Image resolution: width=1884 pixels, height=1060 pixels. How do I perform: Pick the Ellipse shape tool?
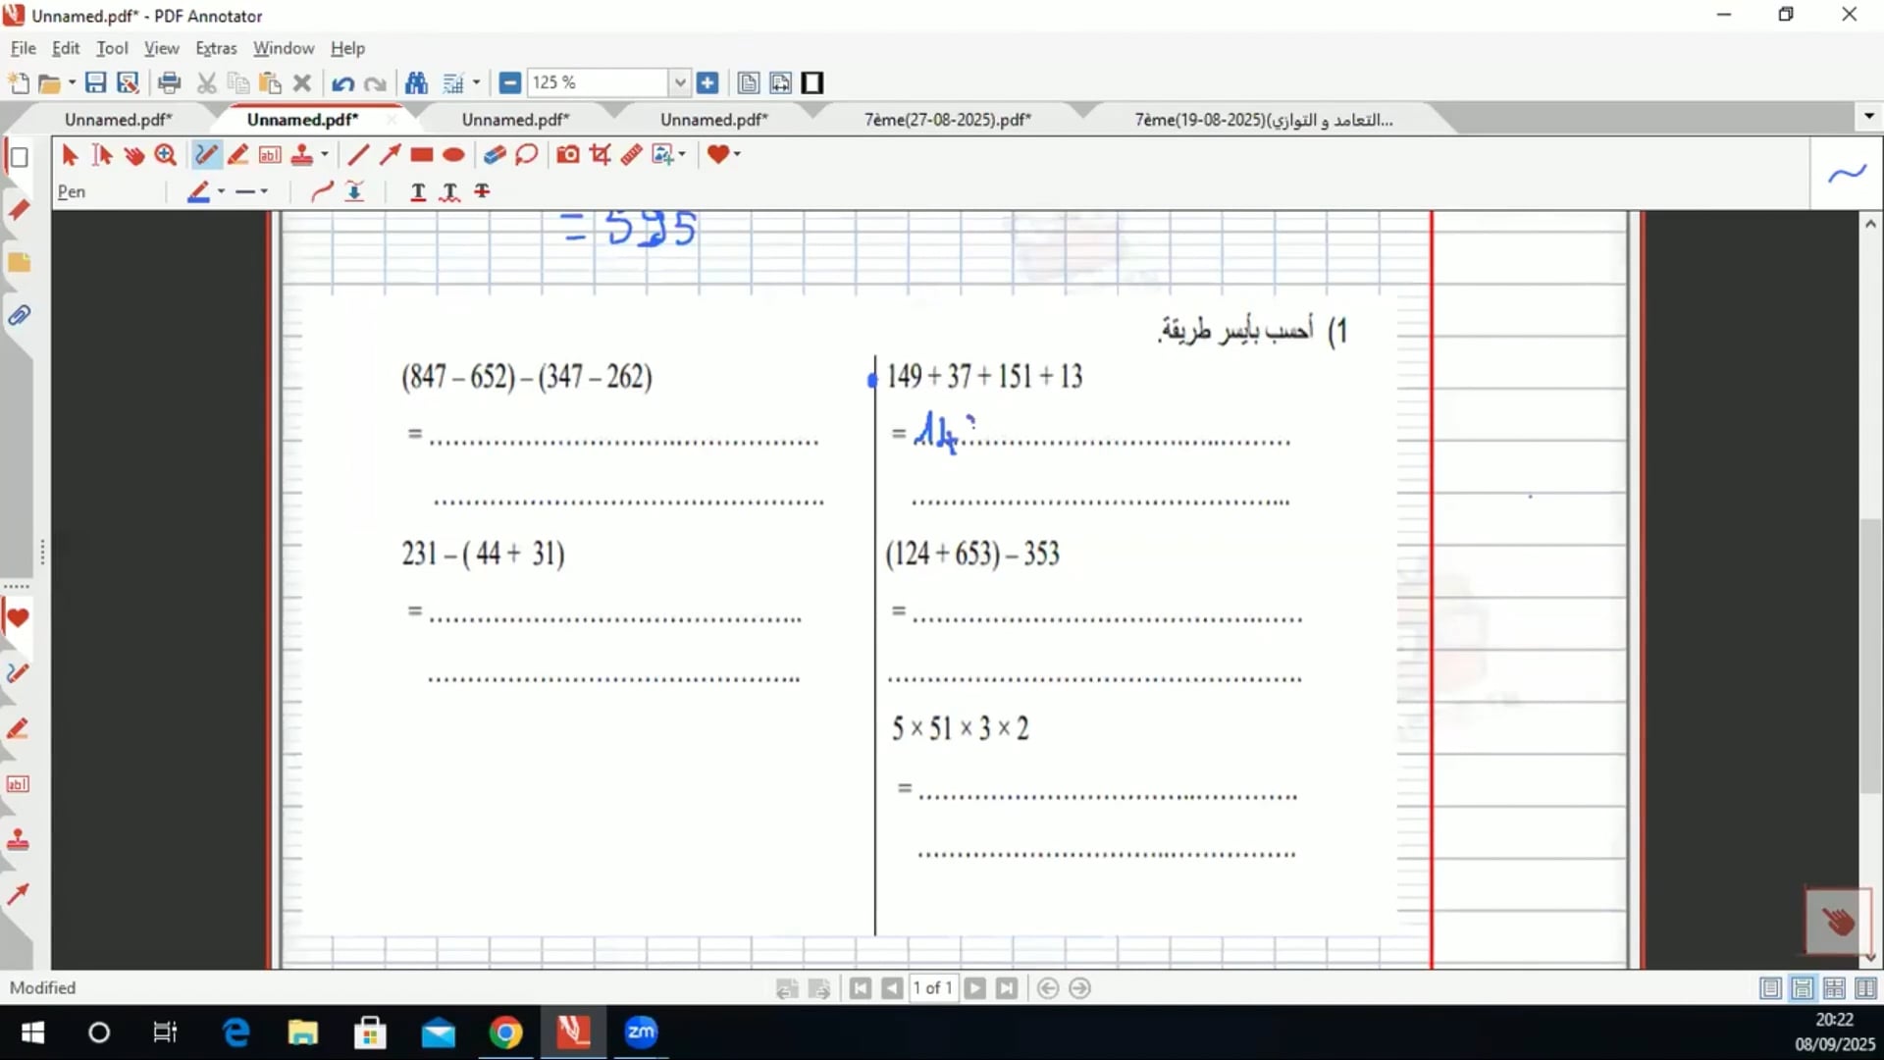tap(453, 155)
